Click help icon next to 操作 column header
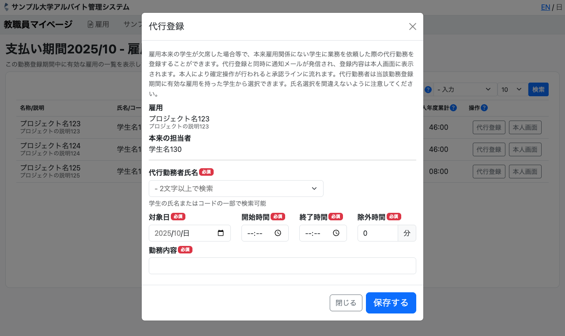 [x=484, y=108]
